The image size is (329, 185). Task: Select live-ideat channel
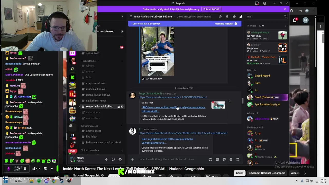pos(102,137)
